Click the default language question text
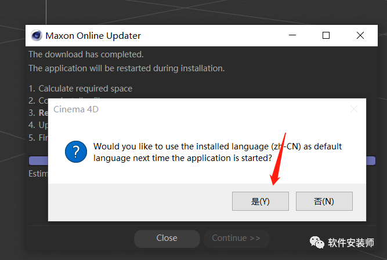Viewport: 387px width, 260px height. click(x=218, y=152)
